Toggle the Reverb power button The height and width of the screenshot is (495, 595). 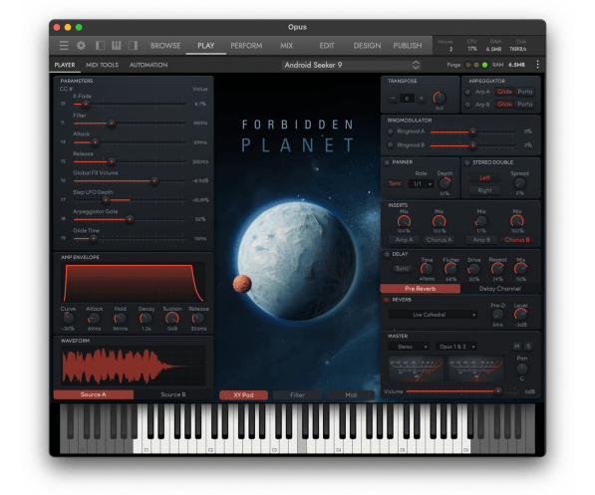(x=387, y=300)
